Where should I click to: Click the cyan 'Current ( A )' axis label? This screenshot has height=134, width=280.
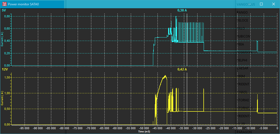pos(2,40)
